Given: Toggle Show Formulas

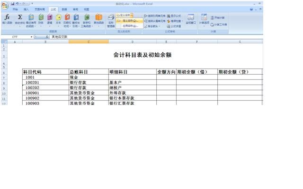Looking at the screenshot, I should [x=174, y=16].
